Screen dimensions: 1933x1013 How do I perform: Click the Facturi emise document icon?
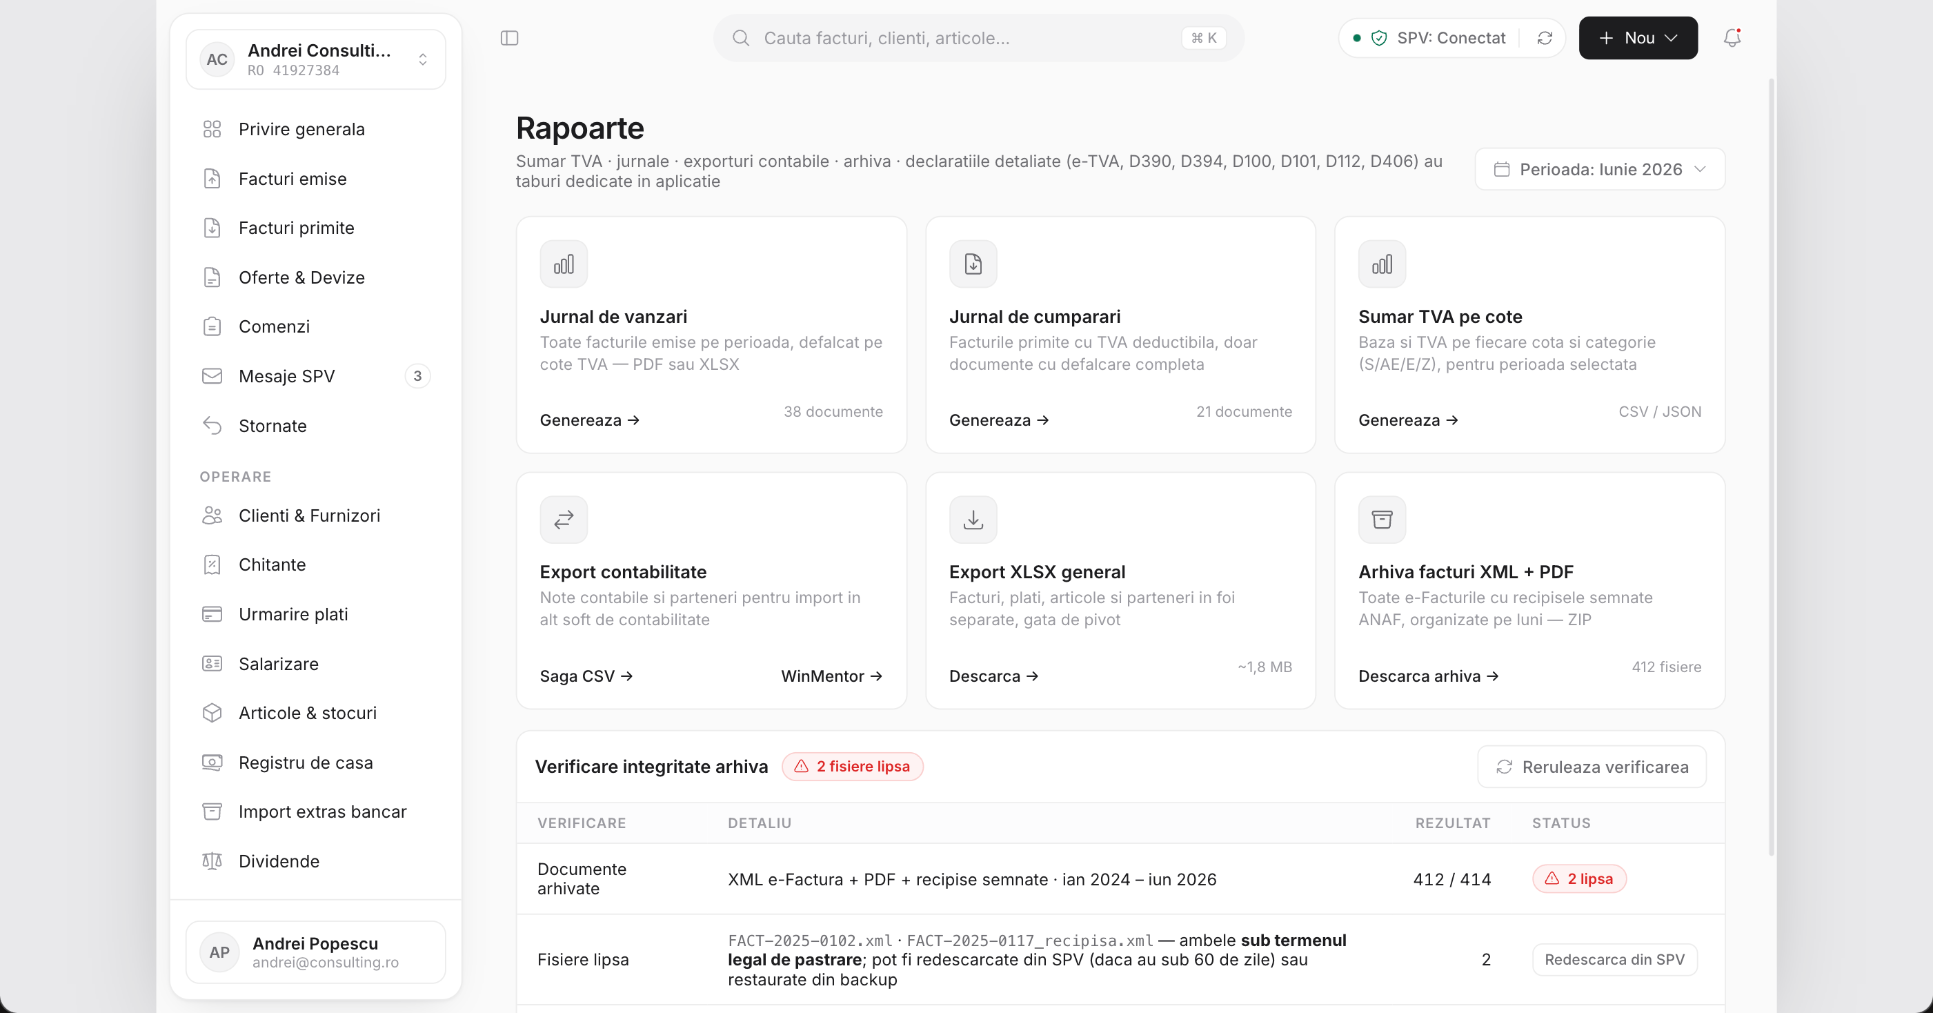coord(212,179)
